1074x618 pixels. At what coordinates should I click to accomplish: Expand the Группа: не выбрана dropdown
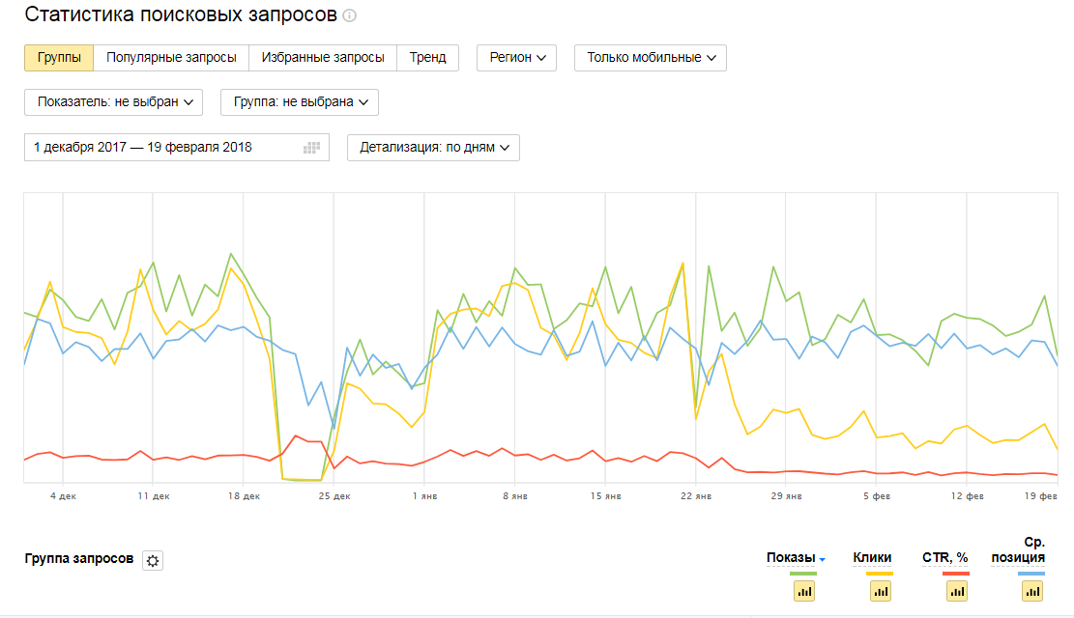coord(299,101)
